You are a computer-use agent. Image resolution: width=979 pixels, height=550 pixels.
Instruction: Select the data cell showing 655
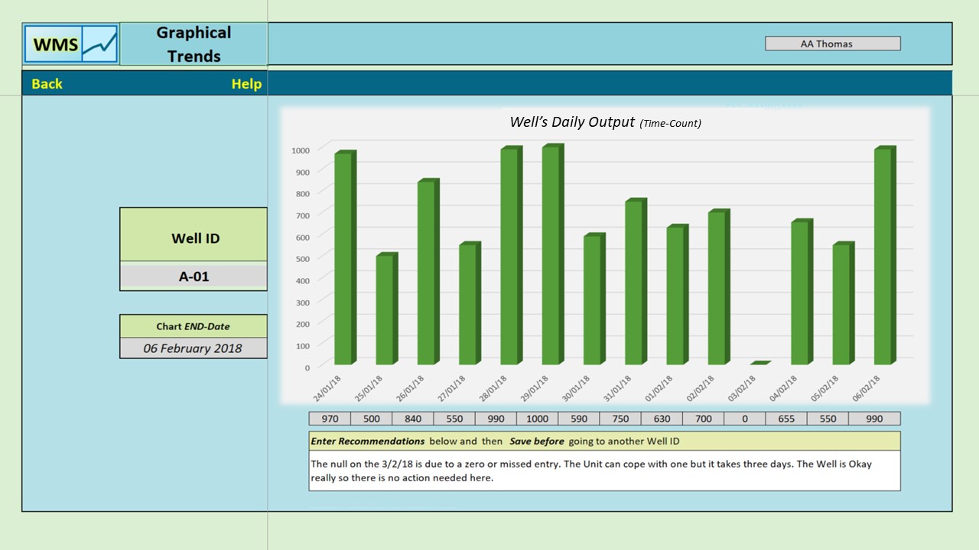(785, 419)
